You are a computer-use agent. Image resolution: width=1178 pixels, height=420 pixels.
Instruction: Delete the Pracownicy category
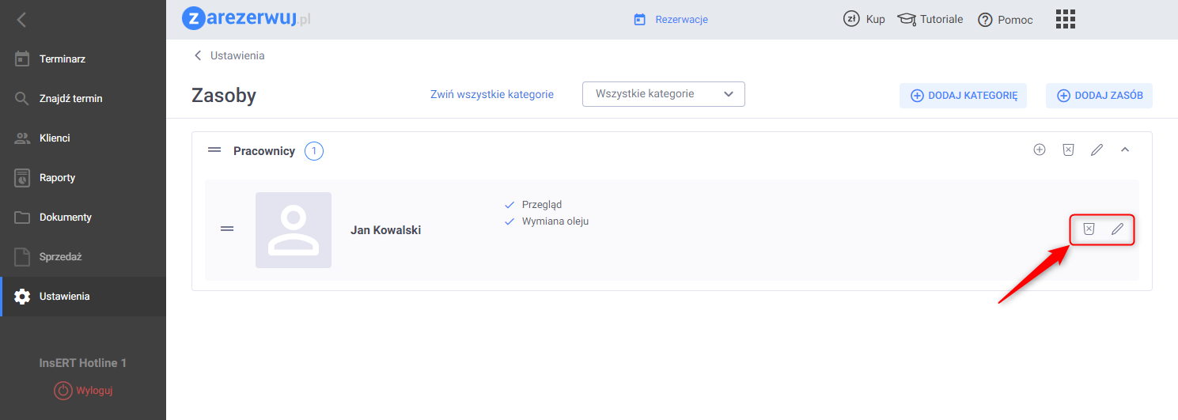[x=1068, y=149]
